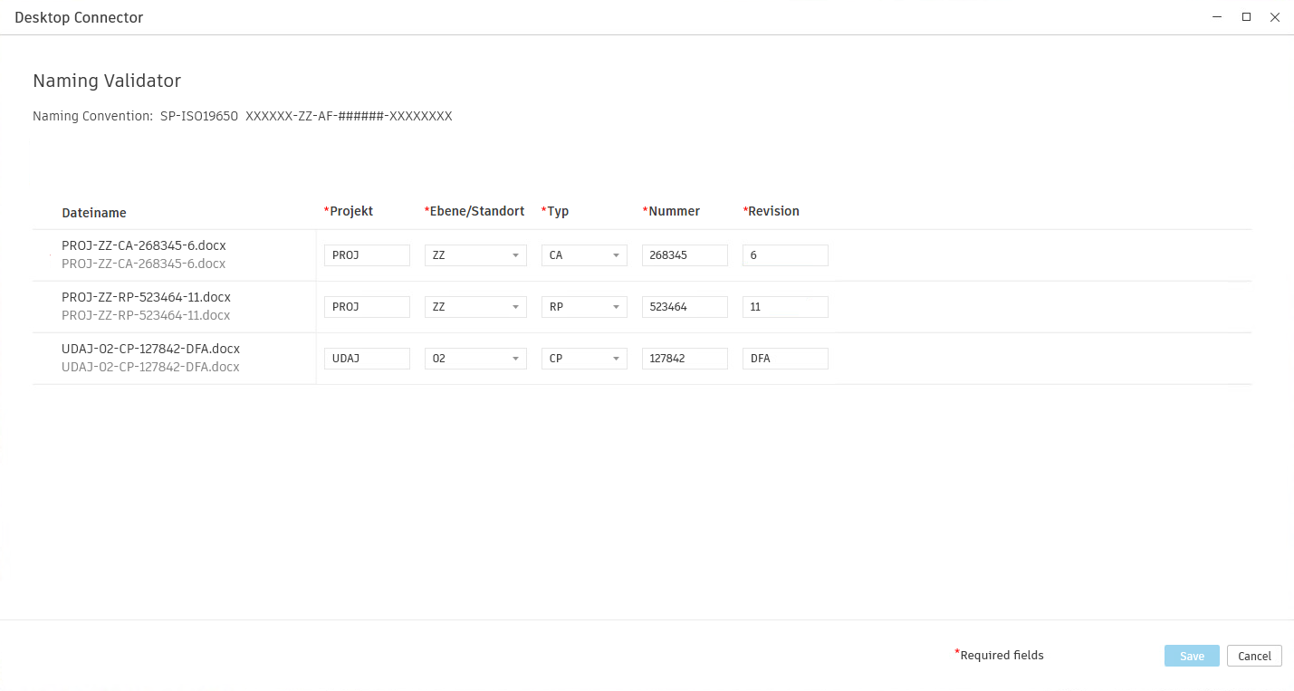Focus Revision field containing DFA
Screen dimensions: 1294x691
pyautogui.click(x=785, y=359)
